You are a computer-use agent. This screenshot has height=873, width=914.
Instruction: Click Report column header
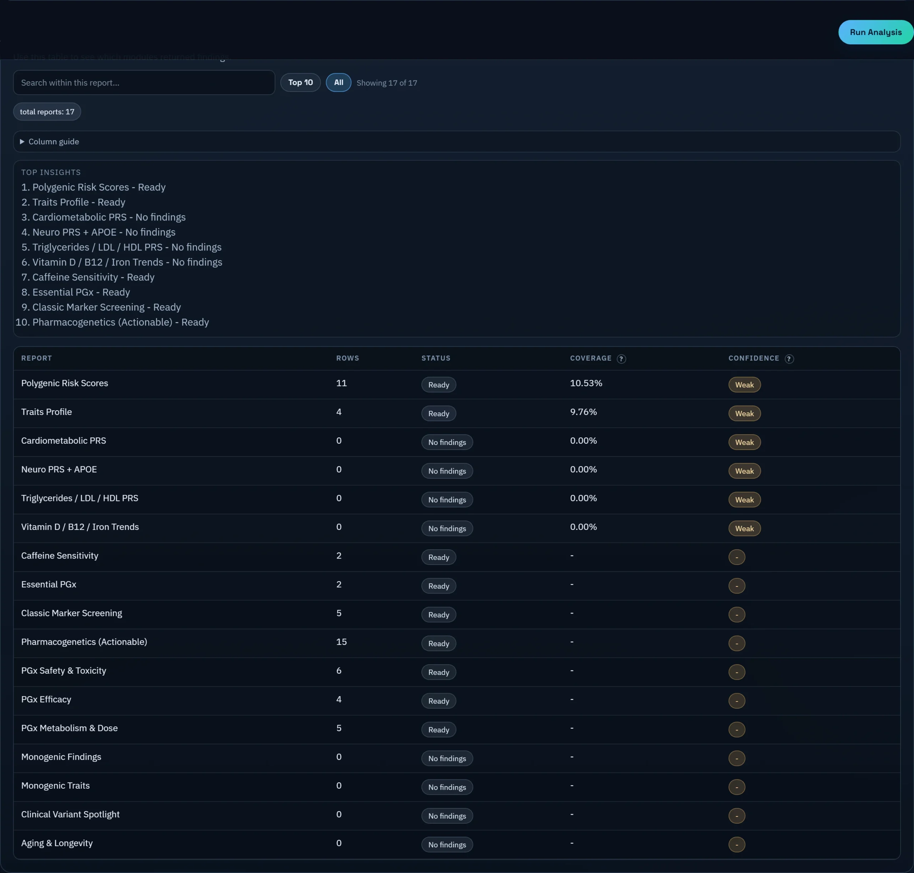click(x=36, y=358)
